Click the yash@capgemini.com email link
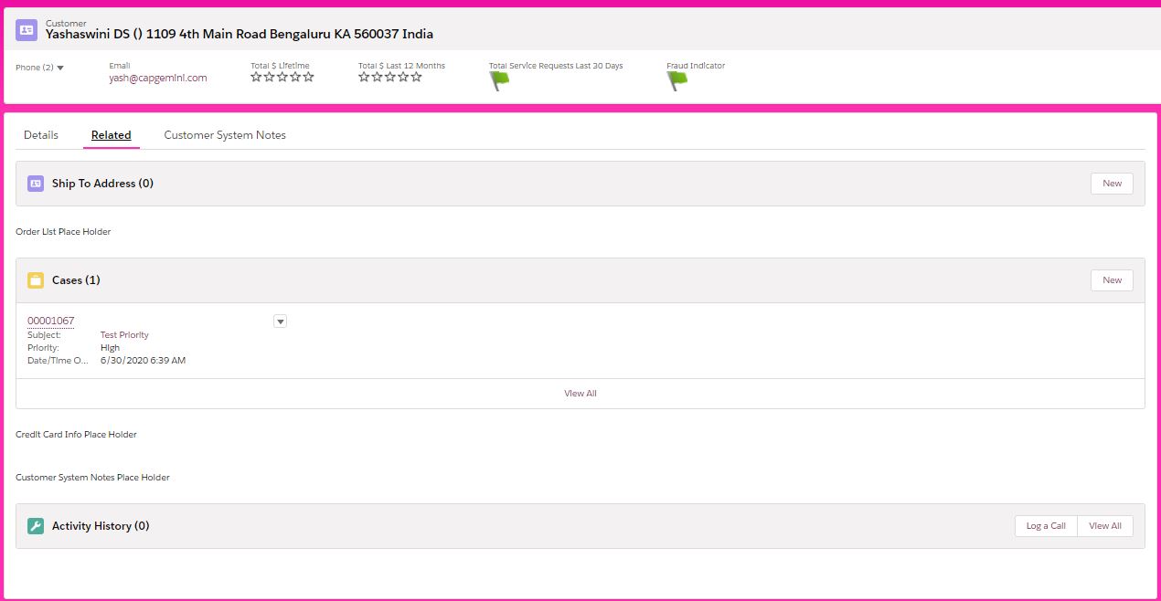The image size is (1161, 601). tap(158, 79)
